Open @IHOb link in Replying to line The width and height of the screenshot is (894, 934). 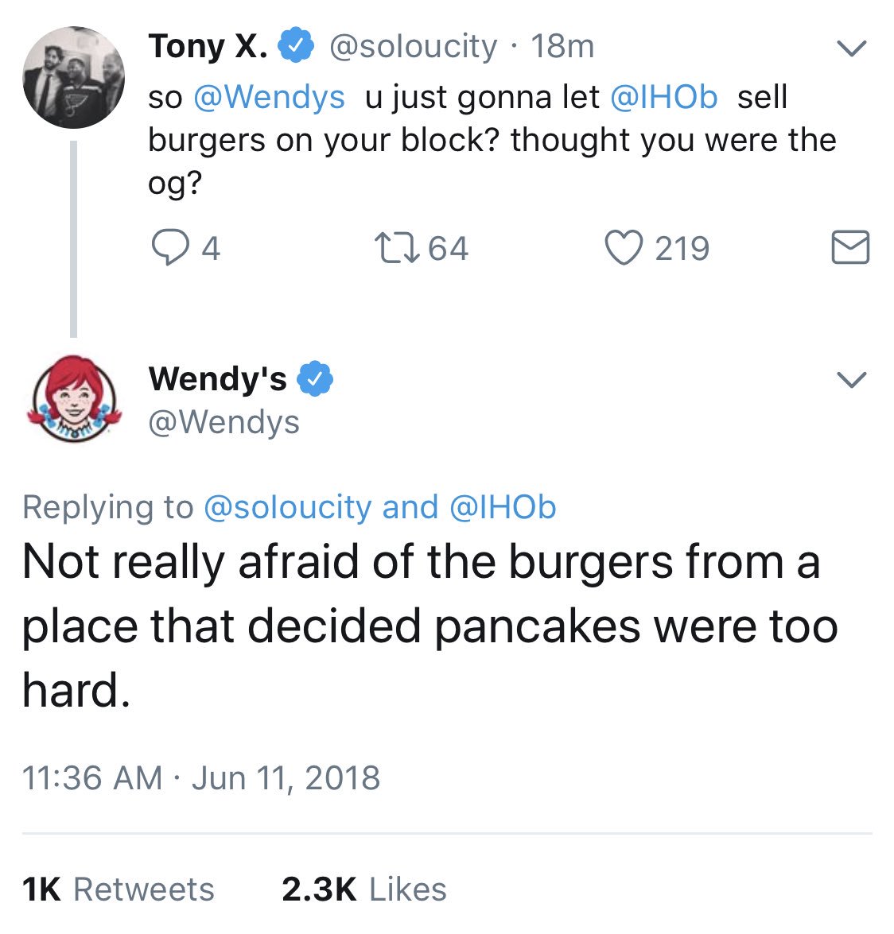(503, 507)
